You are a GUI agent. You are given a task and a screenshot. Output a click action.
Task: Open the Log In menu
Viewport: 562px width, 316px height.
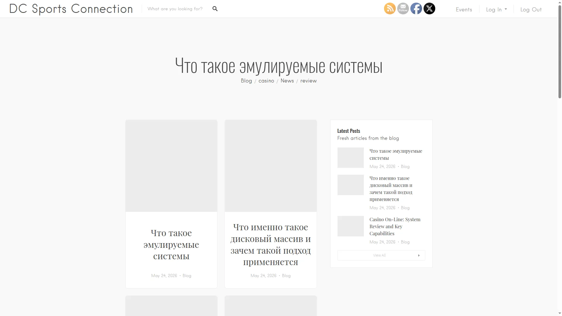pyautogui.click(x=494, y=9)
